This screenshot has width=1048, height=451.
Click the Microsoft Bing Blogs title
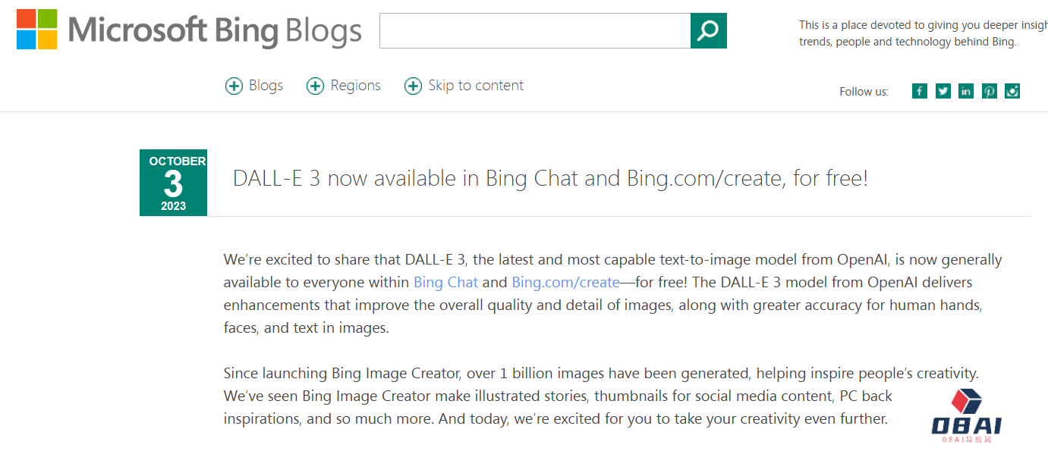tap(215, 31)
